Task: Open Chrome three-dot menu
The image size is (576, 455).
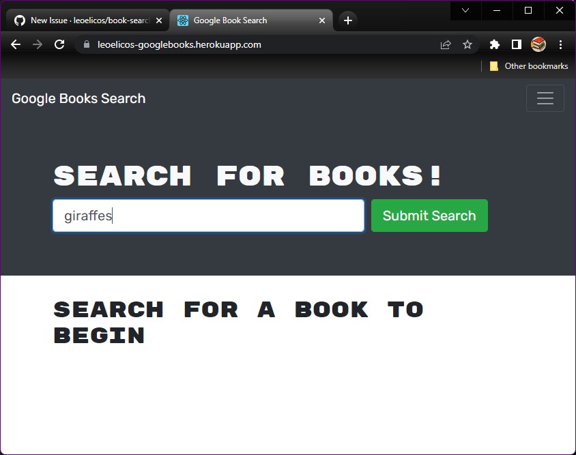Action: [x=560, y=45]
